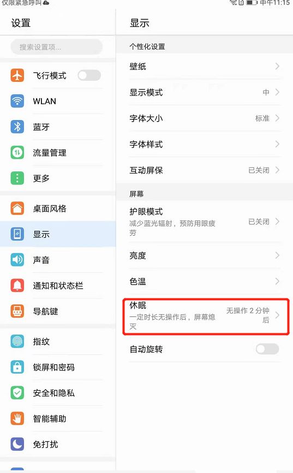The height and width of the screenshot is (473, 293).
Task: Open 休眠 sleep timeout setting
Action: [205, 315]
